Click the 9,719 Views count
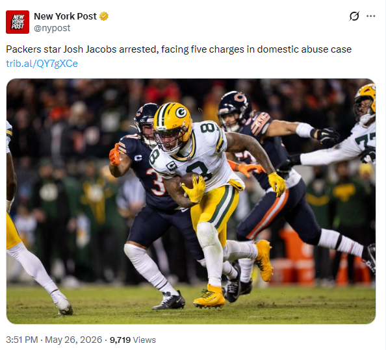The image size is (386, 350). 133,340
